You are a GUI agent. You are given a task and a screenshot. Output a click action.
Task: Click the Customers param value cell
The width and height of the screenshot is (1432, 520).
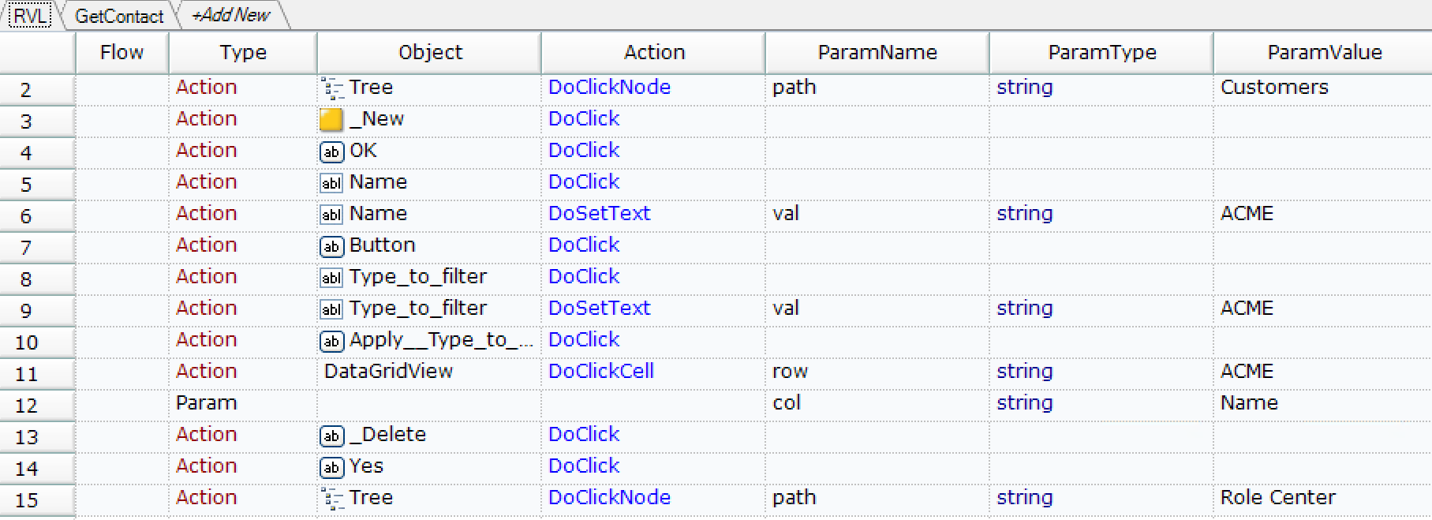1274,88
